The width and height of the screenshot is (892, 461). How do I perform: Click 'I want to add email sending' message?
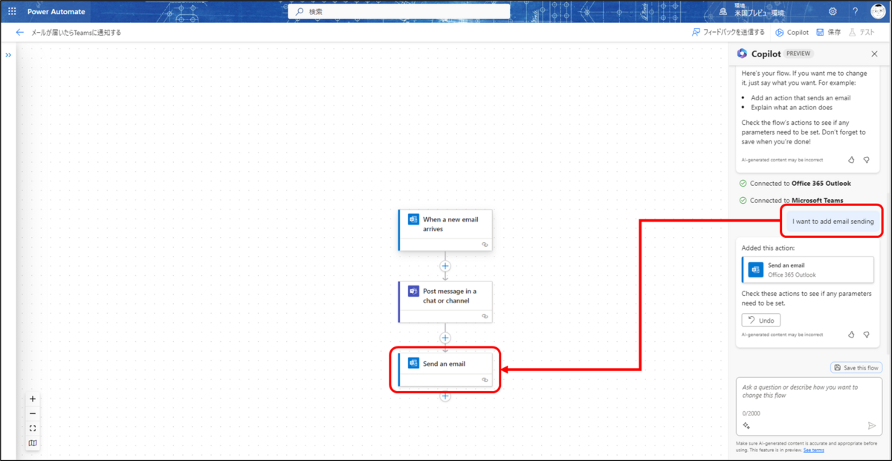(x=833, y=222)
